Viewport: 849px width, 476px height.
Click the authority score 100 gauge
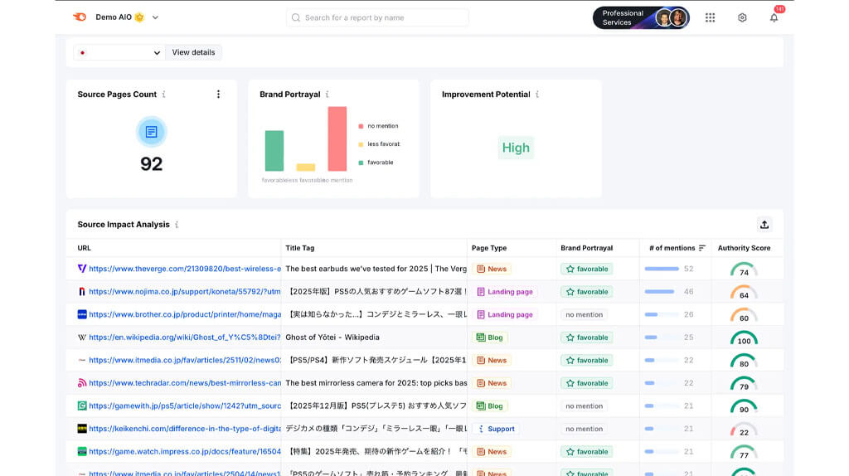(744, 338)
